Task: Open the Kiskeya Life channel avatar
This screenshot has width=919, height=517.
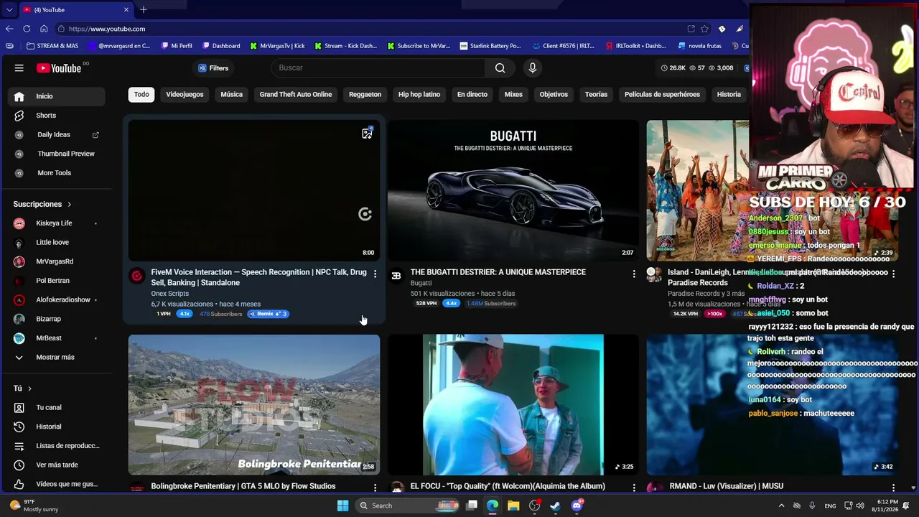Action: point(19,223)
